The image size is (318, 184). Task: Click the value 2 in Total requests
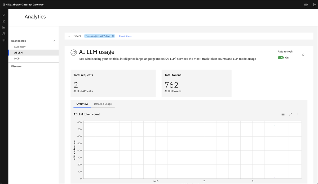coord(76,85)
